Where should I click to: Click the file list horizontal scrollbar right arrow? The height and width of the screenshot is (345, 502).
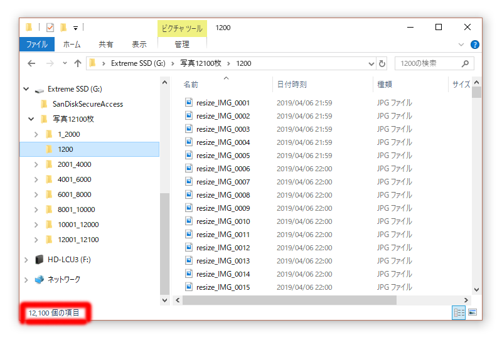tap(466, 300)
